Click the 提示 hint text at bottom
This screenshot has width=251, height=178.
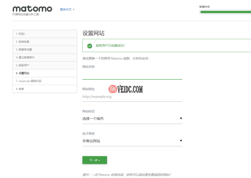[x=127, y=175]
